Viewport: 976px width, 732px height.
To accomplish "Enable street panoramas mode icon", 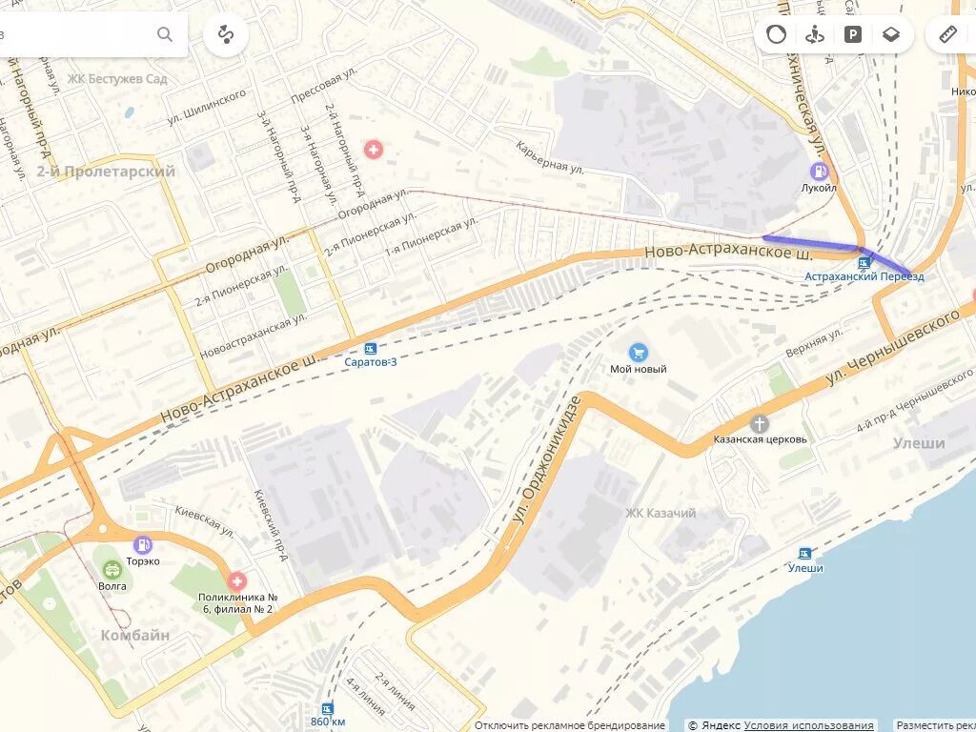I will point(815,34).
